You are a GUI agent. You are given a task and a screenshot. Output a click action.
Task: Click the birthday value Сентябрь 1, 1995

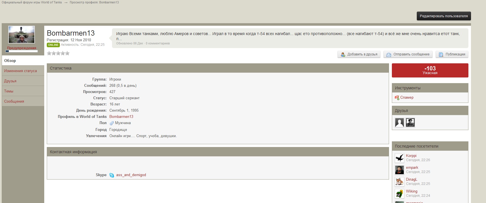124,111
